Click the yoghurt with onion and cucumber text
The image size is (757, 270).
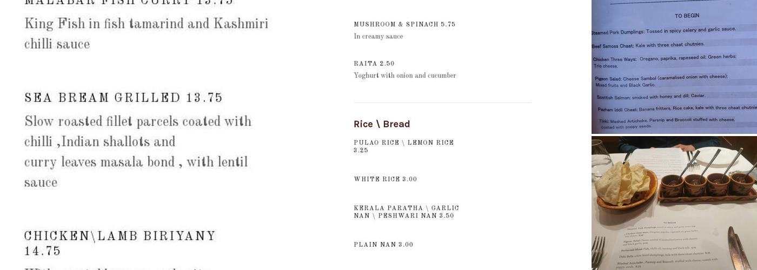point(405,76)
